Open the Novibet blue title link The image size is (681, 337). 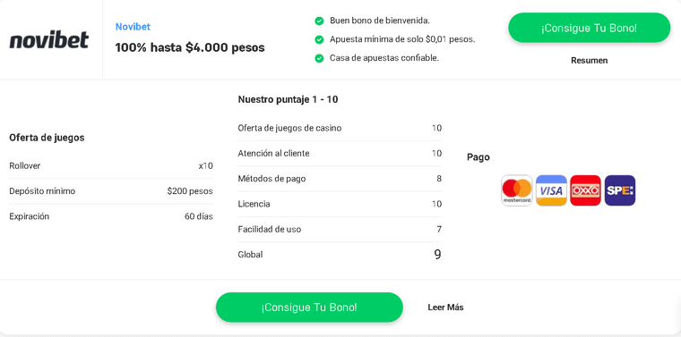click(133, 27)
